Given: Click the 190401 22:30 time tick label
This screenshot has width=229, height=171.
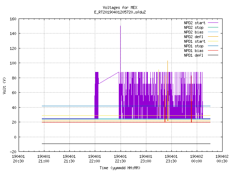Looking at the screenshot, I should point(120,159).
